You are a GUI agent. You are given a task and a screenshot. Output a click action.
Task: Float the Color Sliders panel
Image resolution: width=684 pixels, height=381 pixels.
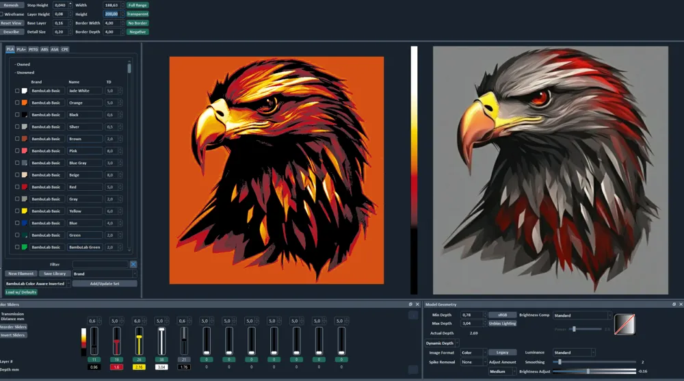point(410,304)
